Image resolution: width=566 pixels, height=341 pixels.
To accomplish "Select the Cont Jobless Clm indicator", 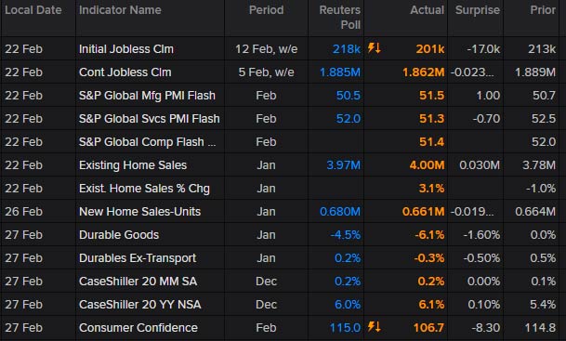I will [x=125, y=72].
